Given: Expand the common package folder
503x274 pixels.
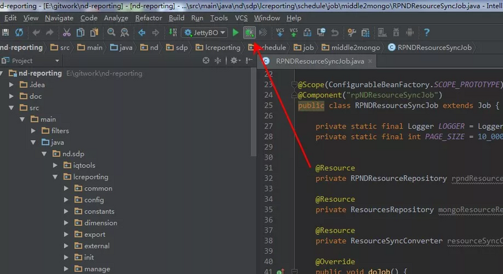Looking at the screenshot, I should point(66,189).
